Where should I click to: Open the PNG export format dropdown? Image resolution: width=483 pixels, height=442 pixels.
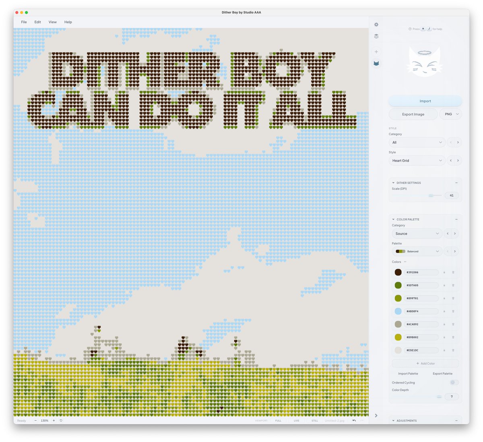click(x=451, y=114)
